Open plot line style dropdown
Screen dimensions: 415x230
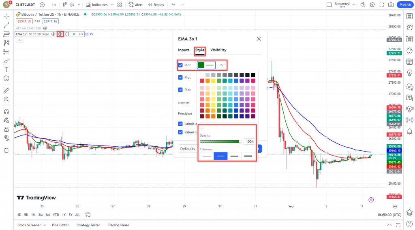point(222,65)
